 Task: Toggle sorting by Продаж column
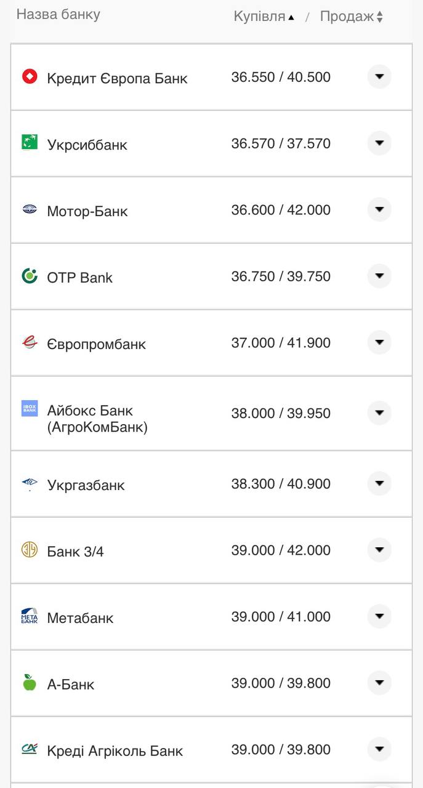pyautogui.click(x=349, y=17)
